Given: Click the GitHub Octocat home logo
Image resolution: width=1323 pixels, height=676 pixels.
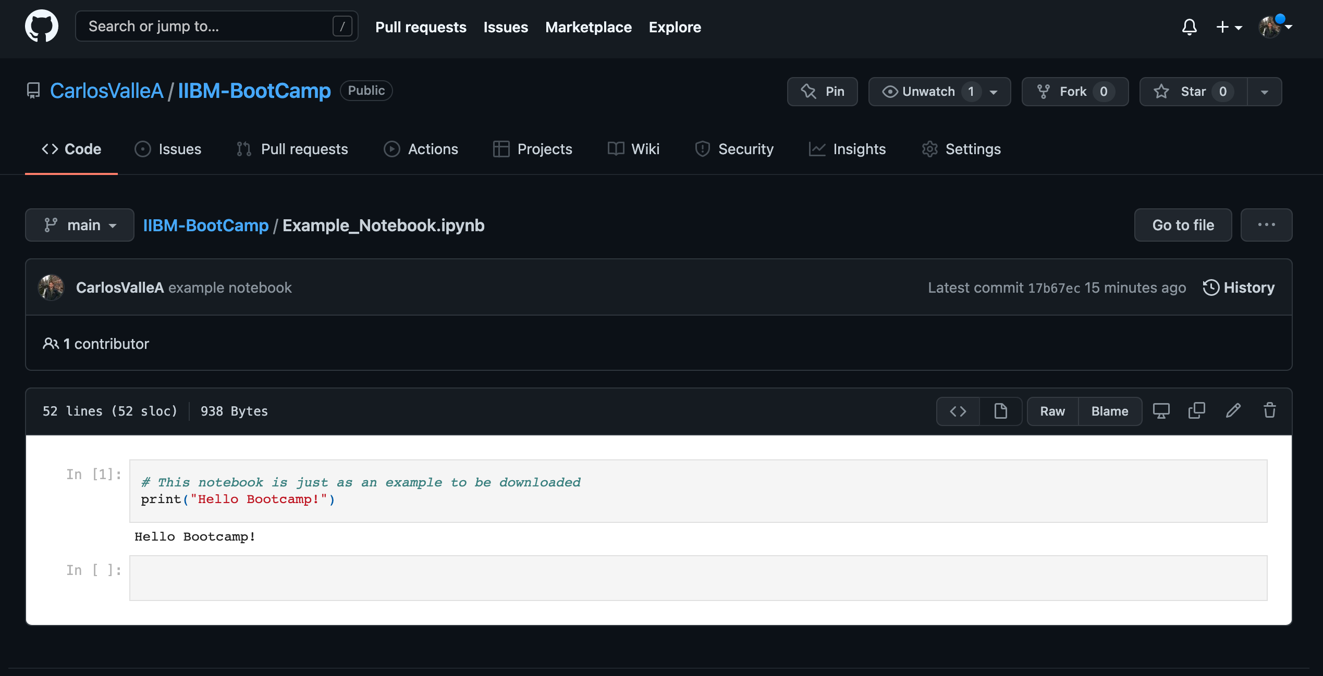Looking at the screenshot, I should [x=42, y=26].
